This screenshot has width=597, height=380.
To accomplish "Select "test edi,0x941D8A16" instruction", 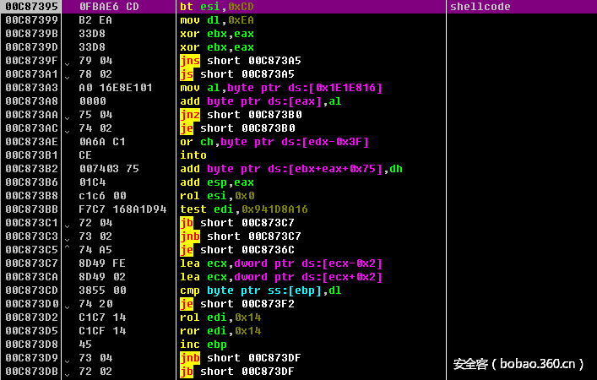I will pos(244,209).
